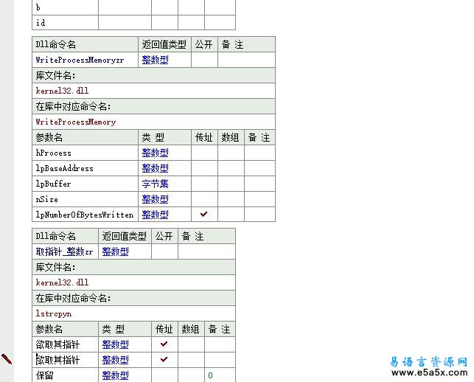Click 参数名 header in 取指针_整数zr table
This screenshot has width=474, height=382.
coord(49,329)
